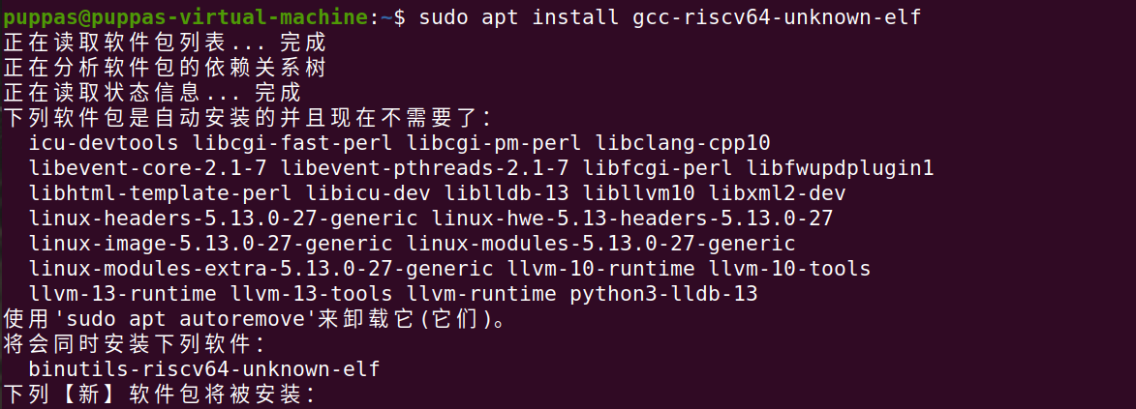
Task: Click the python3-lldb-13 package name
Action: coord(664,294)
